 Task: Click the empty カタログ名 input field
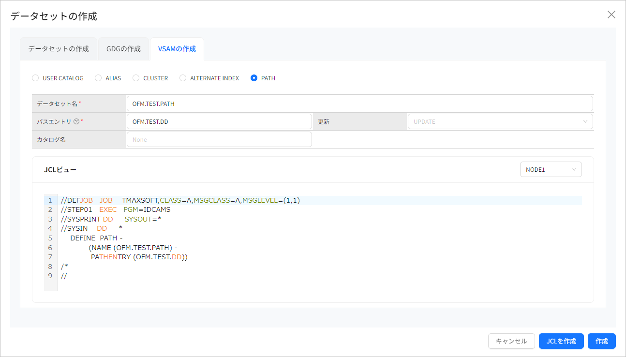point(219,139)
